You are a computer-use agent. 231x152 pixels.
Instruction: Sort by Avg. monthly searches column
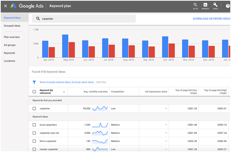coord(96,91)
